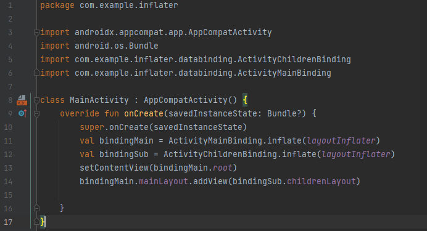Image resolution: width=427 pixels, height=231 pixels.
Task: Click 'ActivityChildrenBinding.inflate' on line 12
Action: 239,155
